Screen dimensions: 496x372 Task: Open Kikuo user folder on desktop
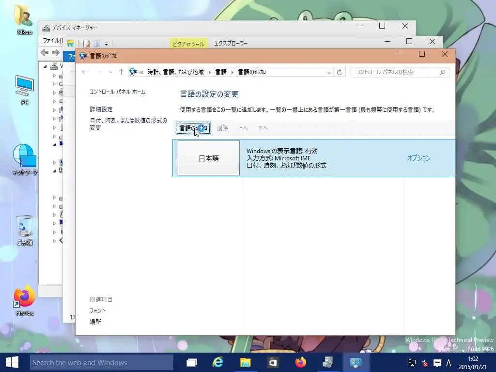coord(24,19)
